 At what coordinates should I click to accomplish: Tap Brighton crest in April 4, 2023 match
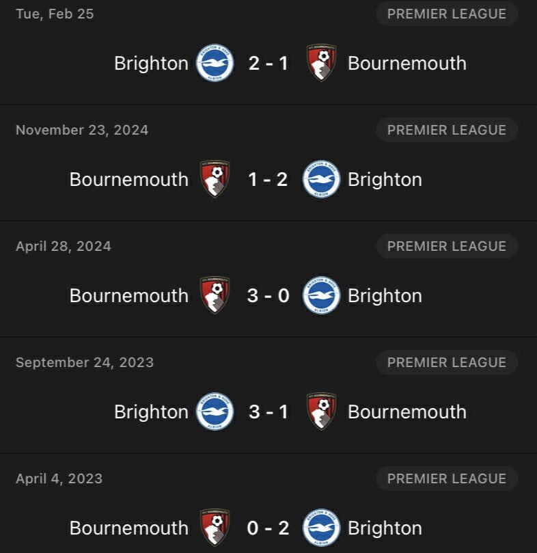click(321, 528)
